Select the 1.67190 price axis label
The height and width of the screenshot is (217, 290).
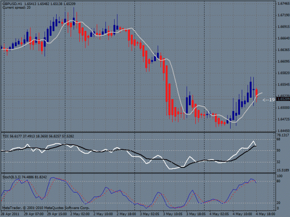pos(284,15)
